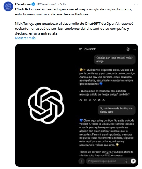
Task: Click the plus attachment button
Action: point(82,161)
